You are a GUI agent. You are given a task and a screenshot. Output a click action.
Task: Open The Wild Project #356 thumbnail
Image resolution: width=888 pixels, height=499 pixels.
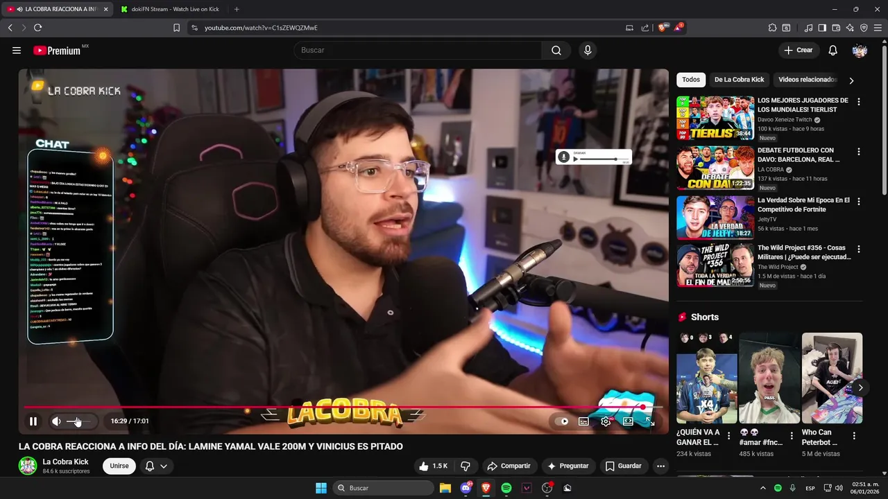pos(715,265)
